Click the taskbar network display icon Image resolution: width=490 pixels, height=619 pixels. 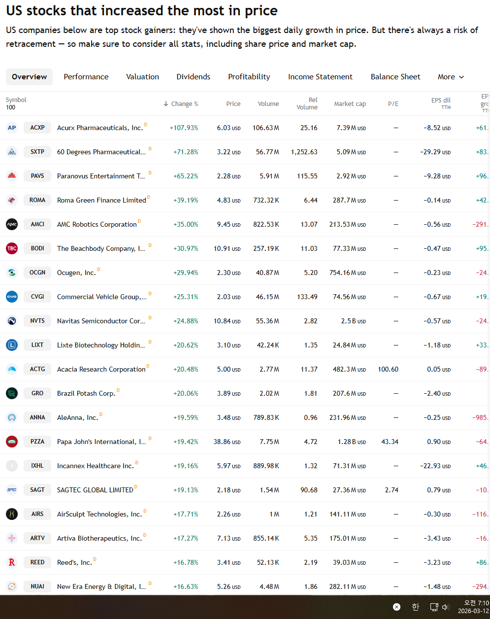434,607
